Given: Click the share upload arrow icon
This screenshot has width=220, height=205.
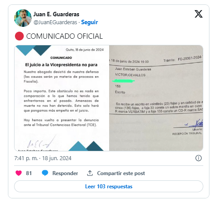Looking at the screenshot, I should click(90, 173).
